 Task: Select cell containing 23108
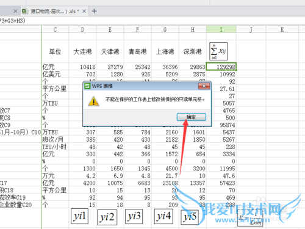click(165, 183)
